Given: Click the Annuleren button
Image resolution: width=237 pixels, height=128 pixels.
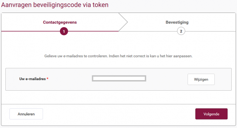Looking at the screenshot, I should (x=26, y=114).
